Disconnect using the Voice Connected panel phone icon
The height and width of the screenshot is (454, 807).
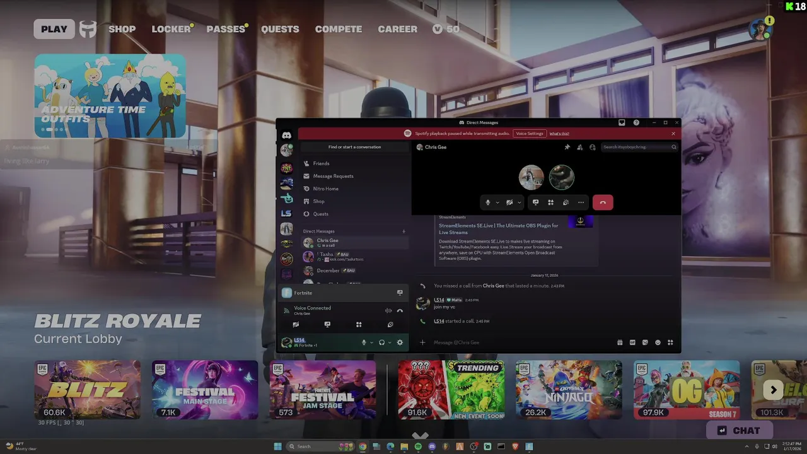400,310
